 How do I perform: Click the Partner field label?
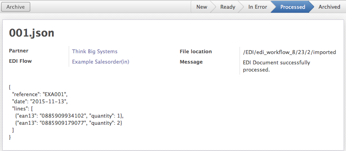(19, 51)
